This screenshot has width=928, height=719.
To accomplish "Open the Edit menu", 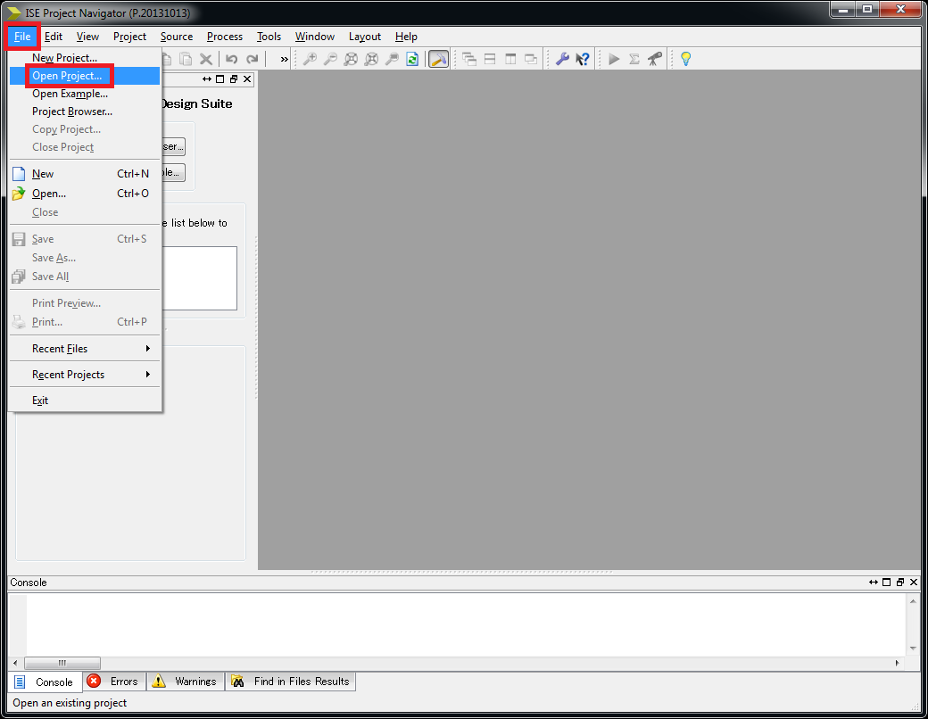I will (x=54, y=37).
